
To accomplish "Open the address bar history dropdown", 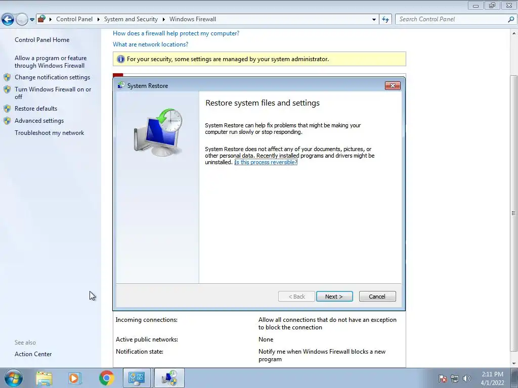I will pos(374,20).
